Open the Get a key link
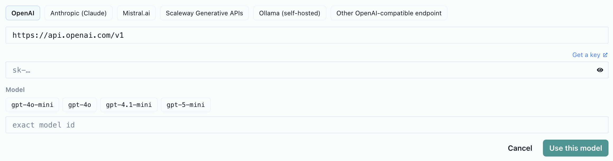 pyautogui.click(x=590, y=55)
